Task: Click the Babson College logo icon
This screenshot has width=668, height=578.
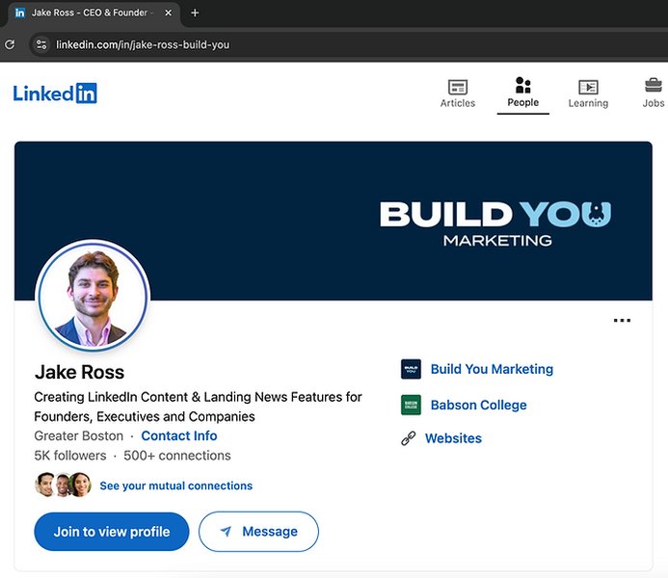Action: click(411, 405)
